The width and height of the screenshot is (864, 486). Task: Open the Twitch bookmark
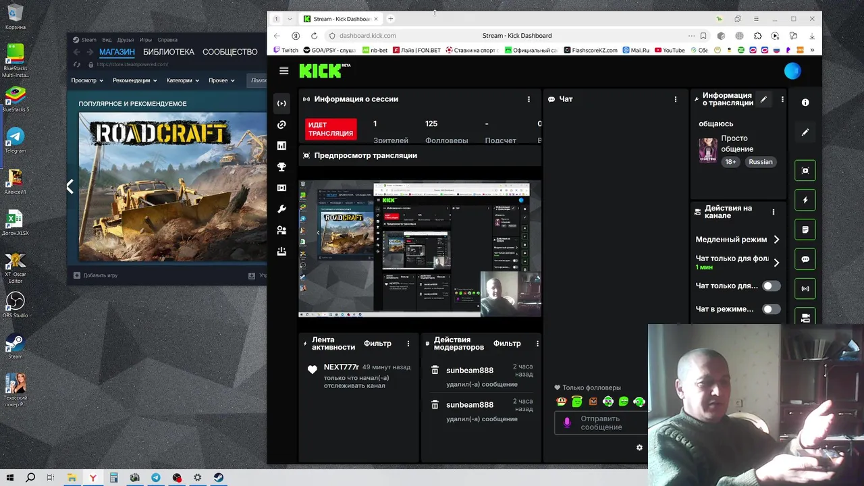click(x=286, y=50)
